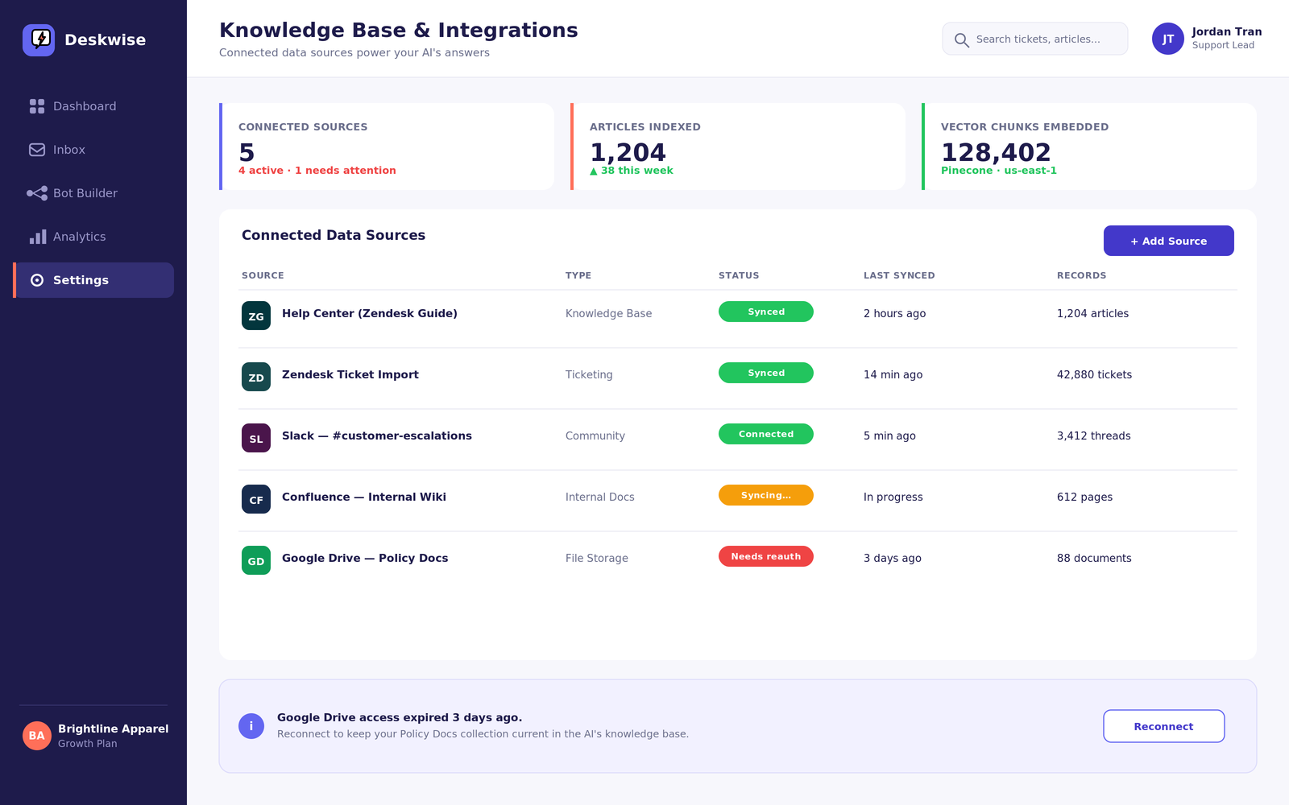The height and width of the screenshot is (805, 1289).
Task: Click the Connected status badge for Slack
Action: 766,434
